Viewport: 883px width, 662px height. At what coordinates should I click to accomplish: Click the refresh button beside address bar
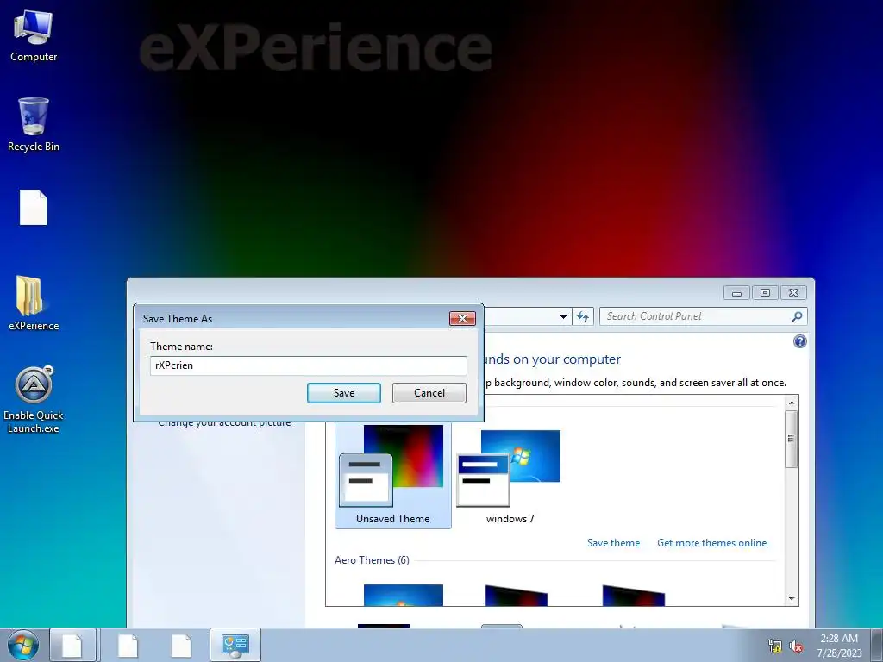(x=583, y=317)
